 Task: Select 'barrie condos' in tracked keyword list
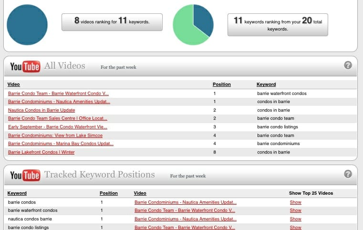22,202
